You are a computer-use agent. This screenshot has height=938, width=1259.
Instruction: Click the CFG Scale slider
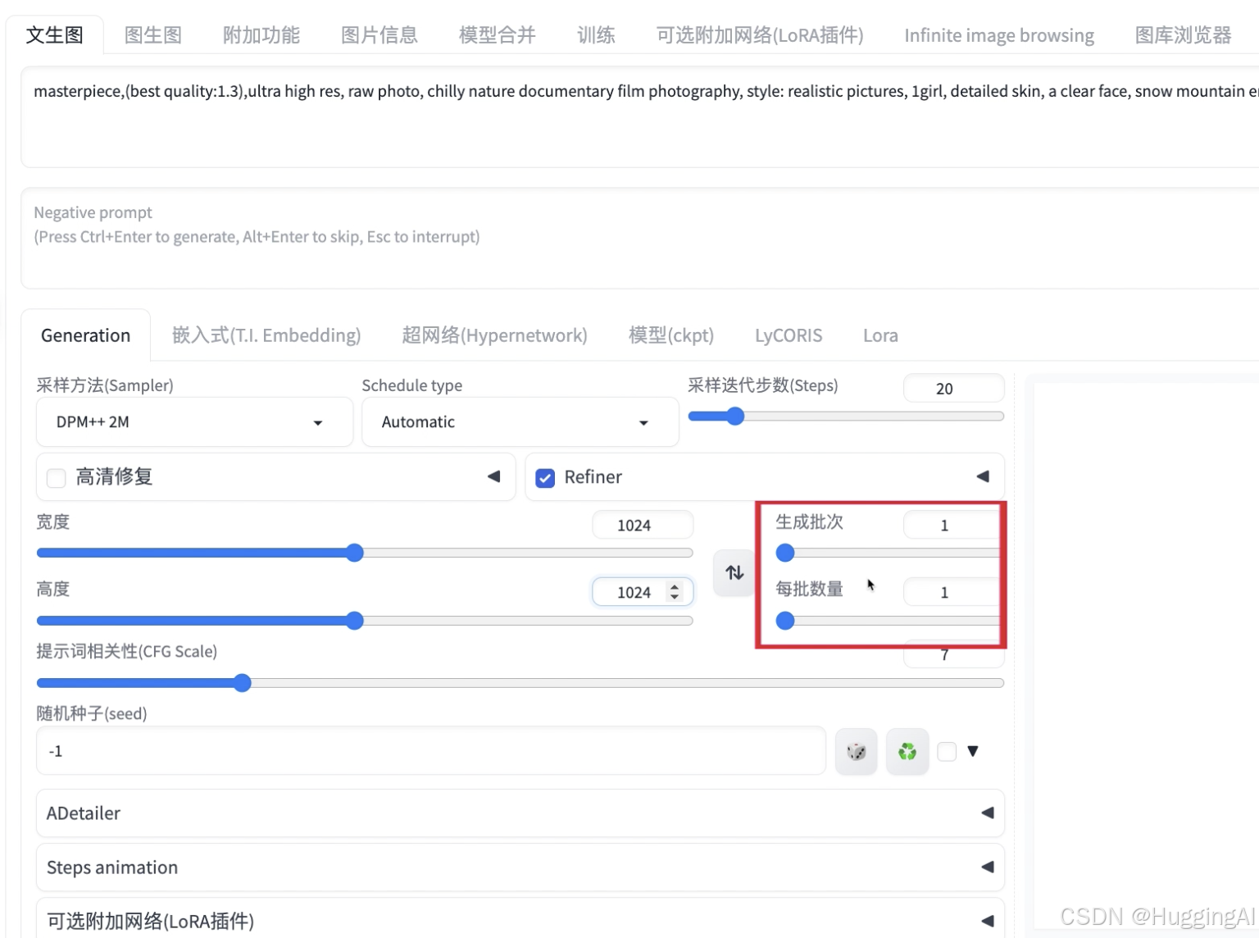520,683
